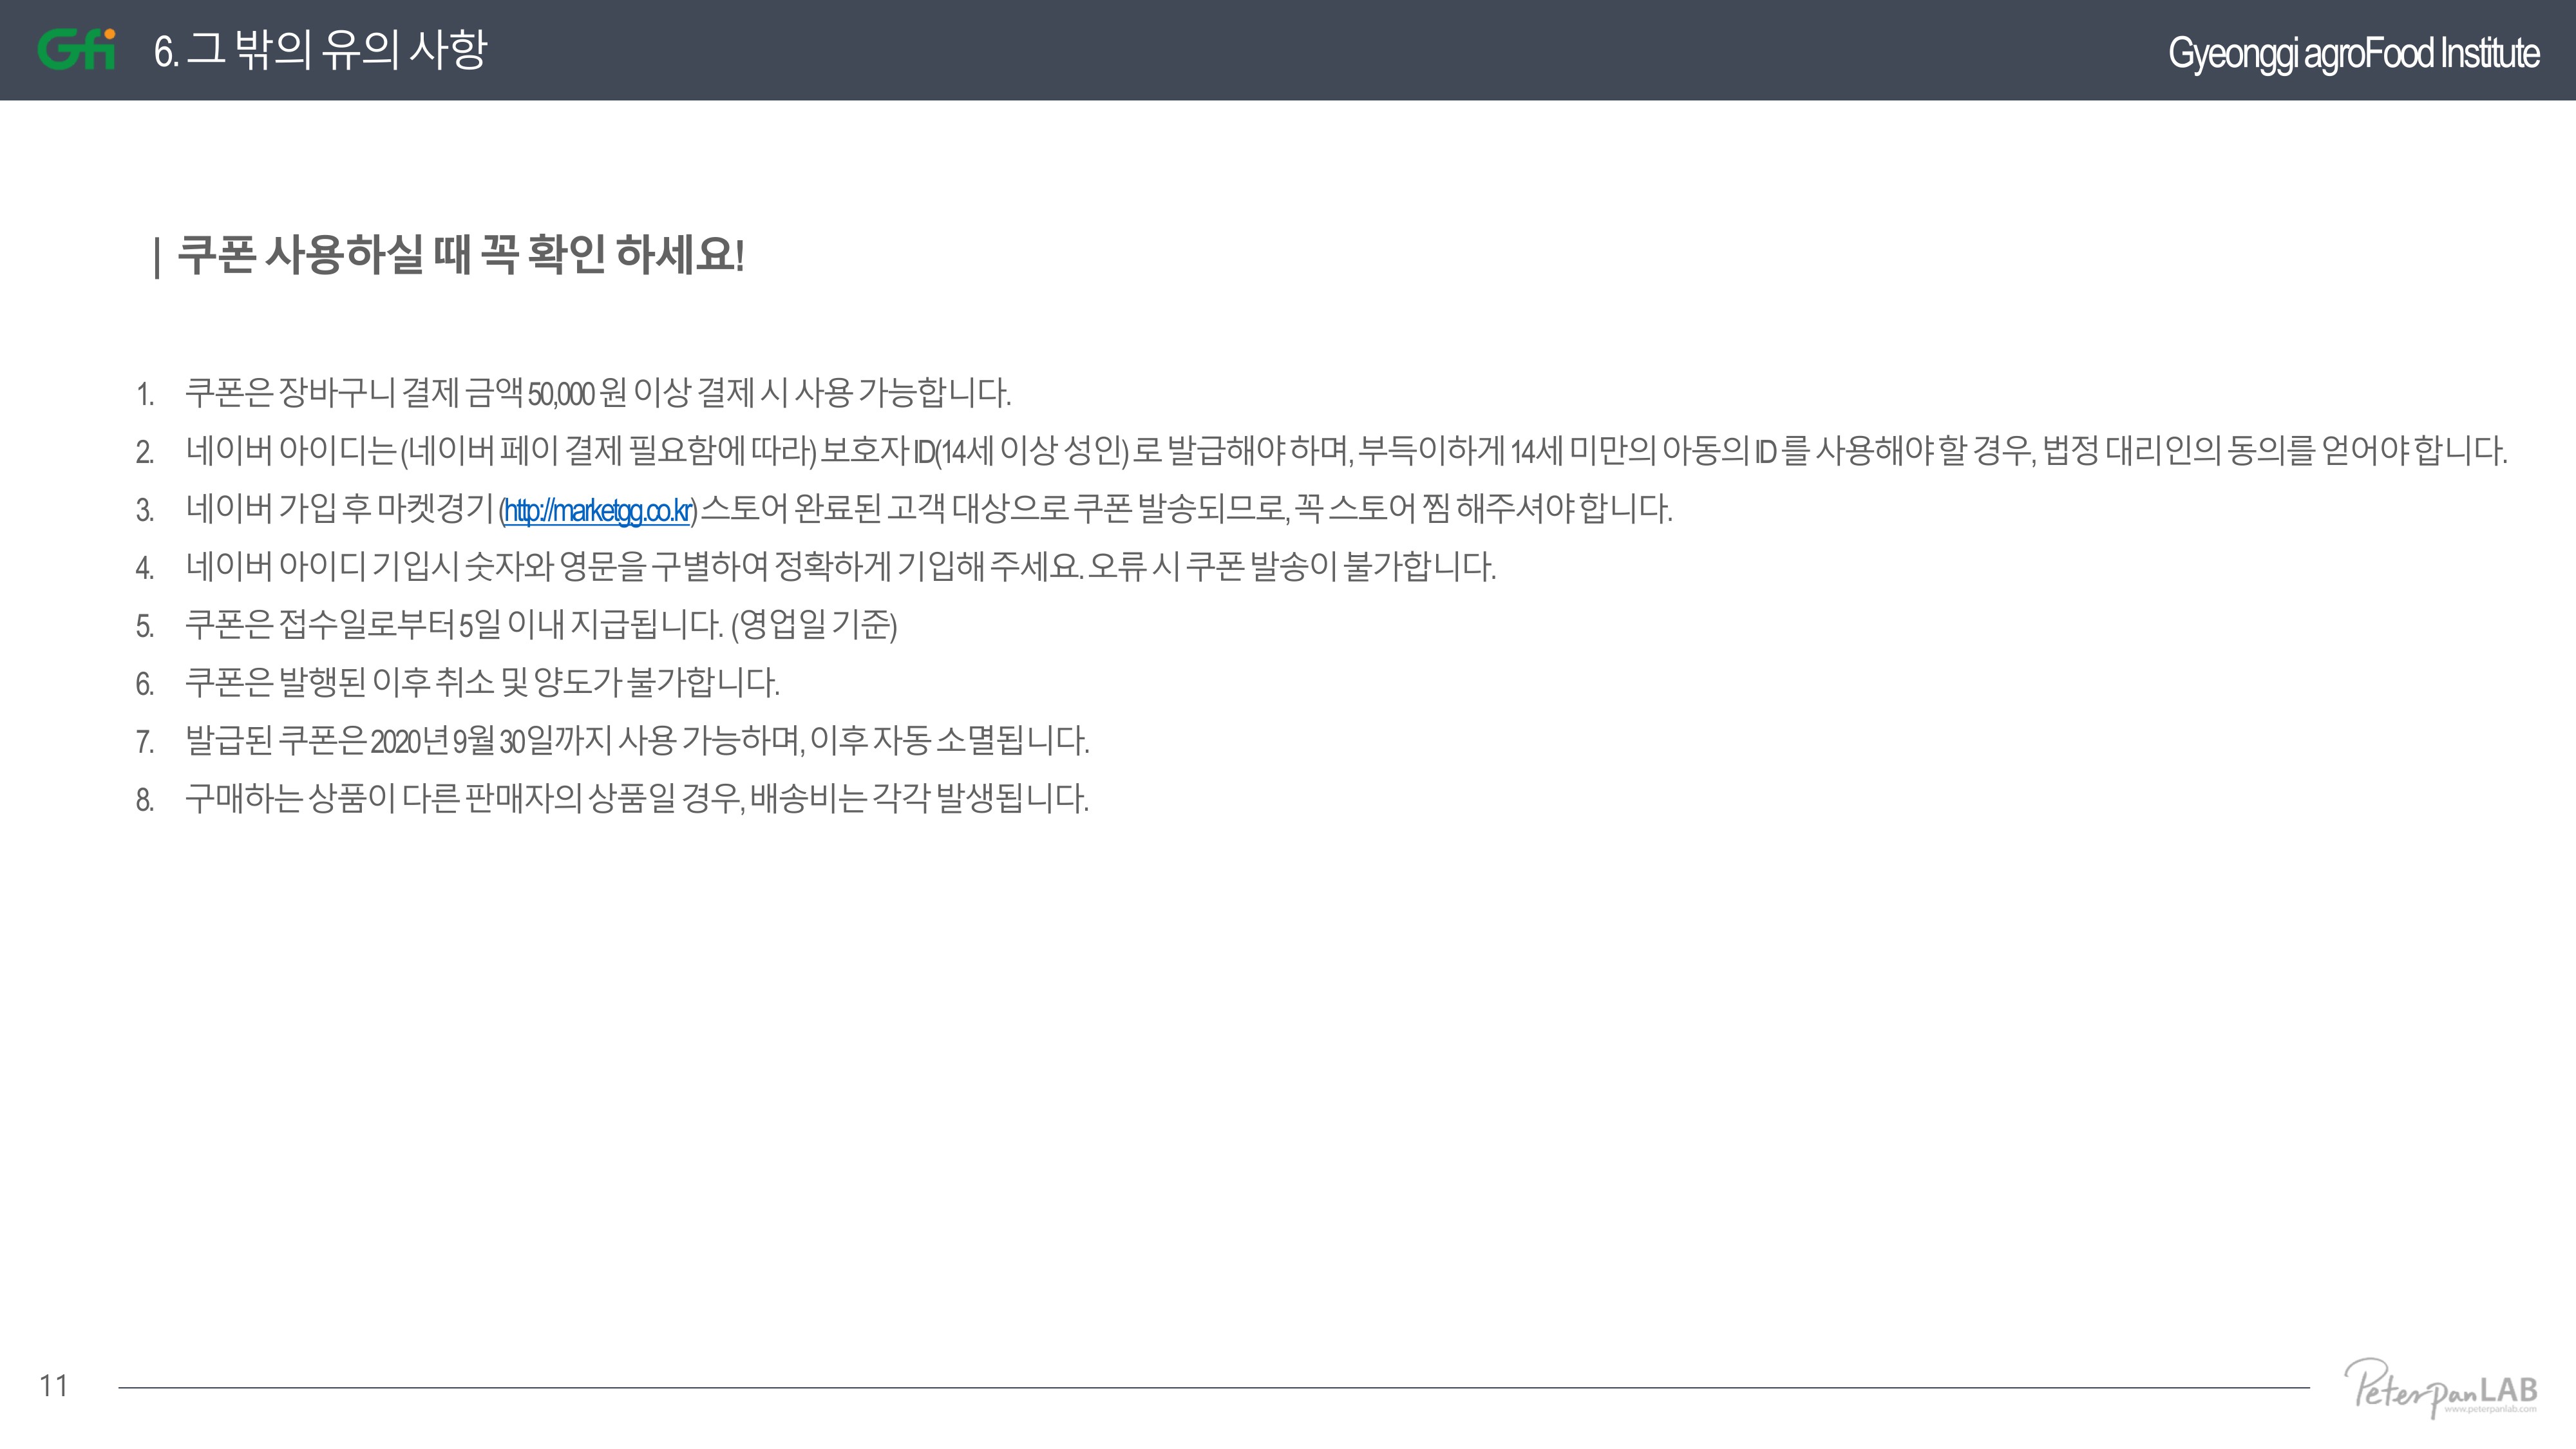Click the footer horizontal divider line

coord(1213,1387)
